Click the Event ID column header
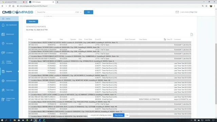 (x=98, y=39)
